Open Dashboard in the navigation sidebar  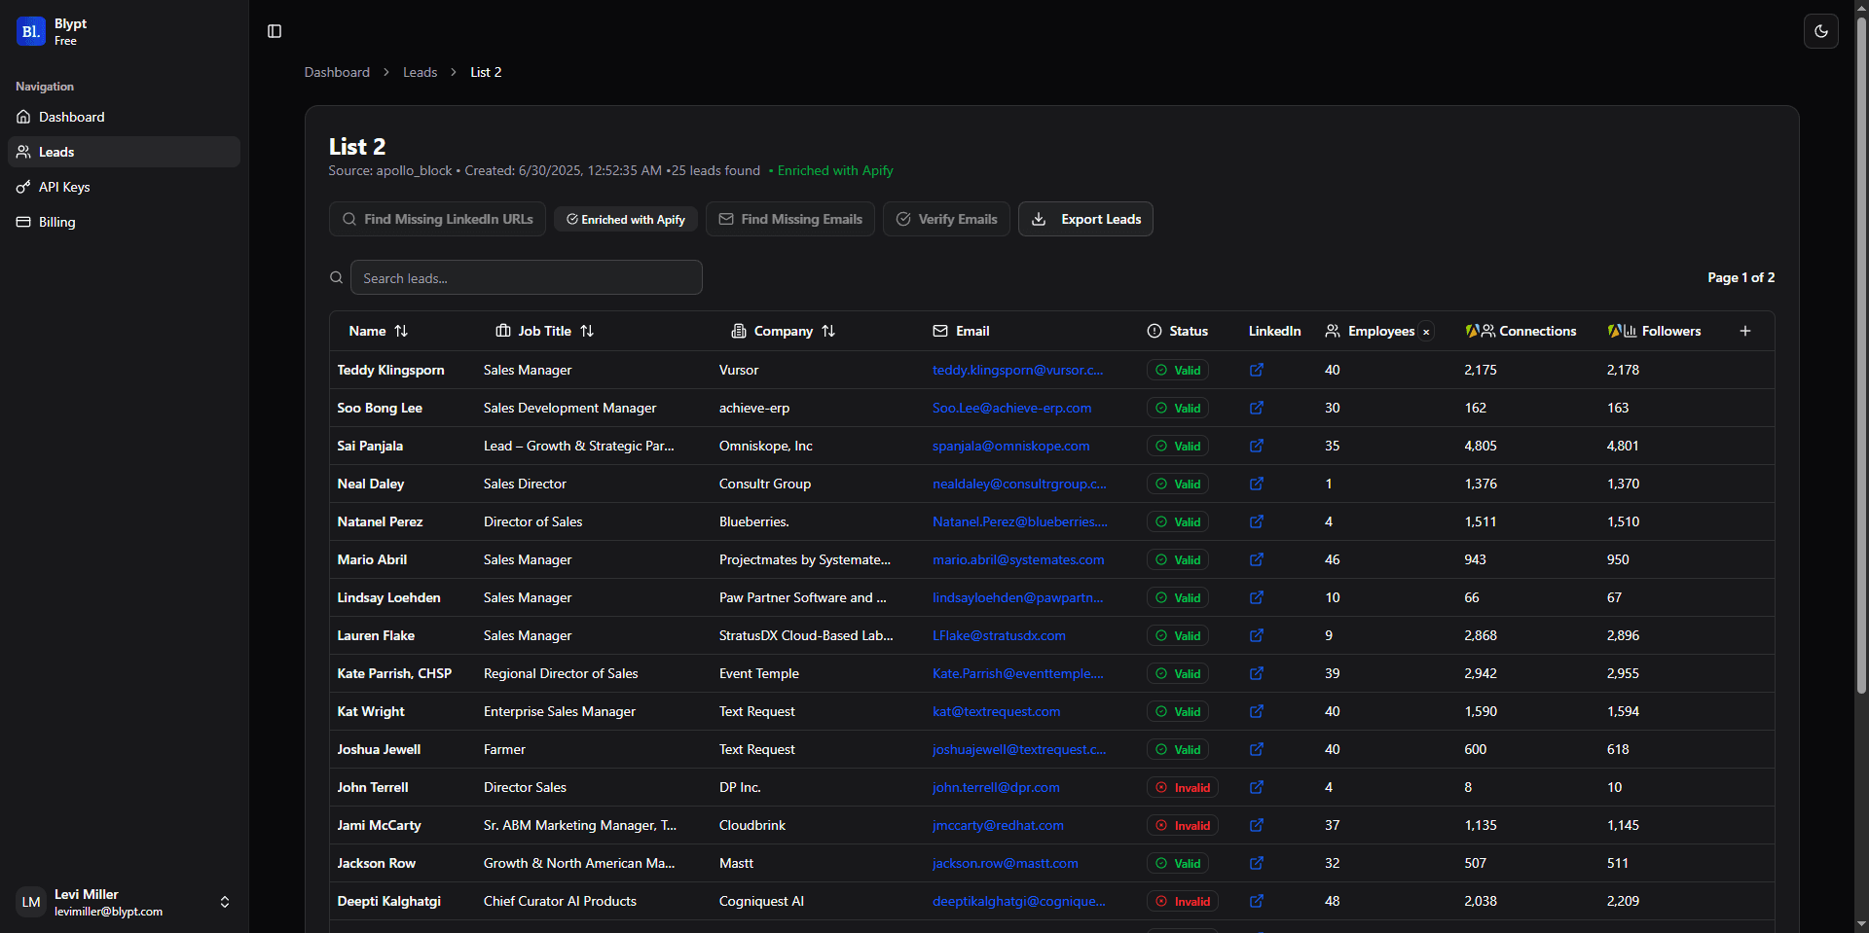pos(124,117)
